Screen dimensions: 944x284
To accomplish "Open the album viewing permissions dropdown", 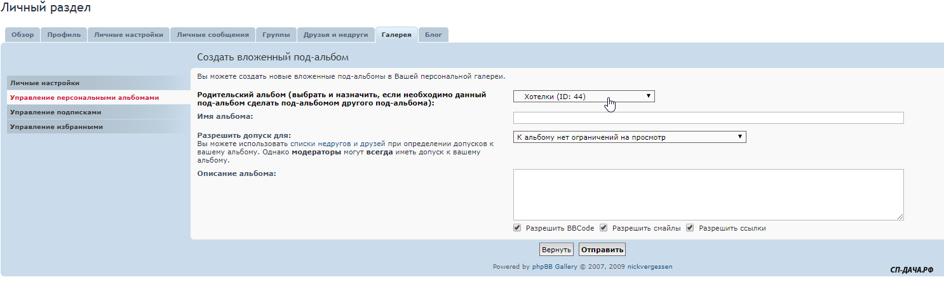I will (x=629, y=137).
